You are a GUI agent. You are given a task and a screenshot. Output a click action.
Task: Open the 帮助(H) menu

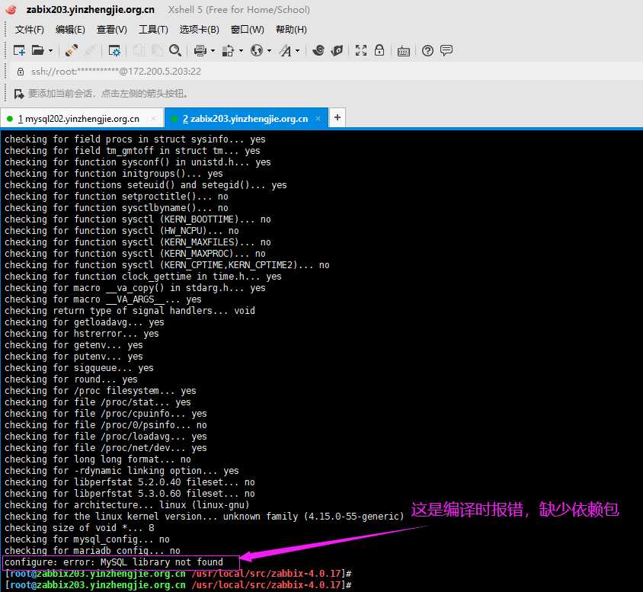click(x=291, y=30)
